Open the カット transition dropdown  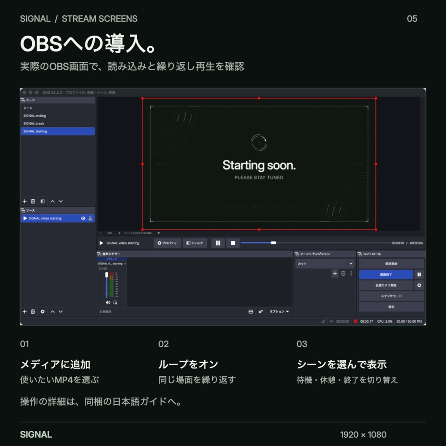pyautogui.click(x=325, y=264)
